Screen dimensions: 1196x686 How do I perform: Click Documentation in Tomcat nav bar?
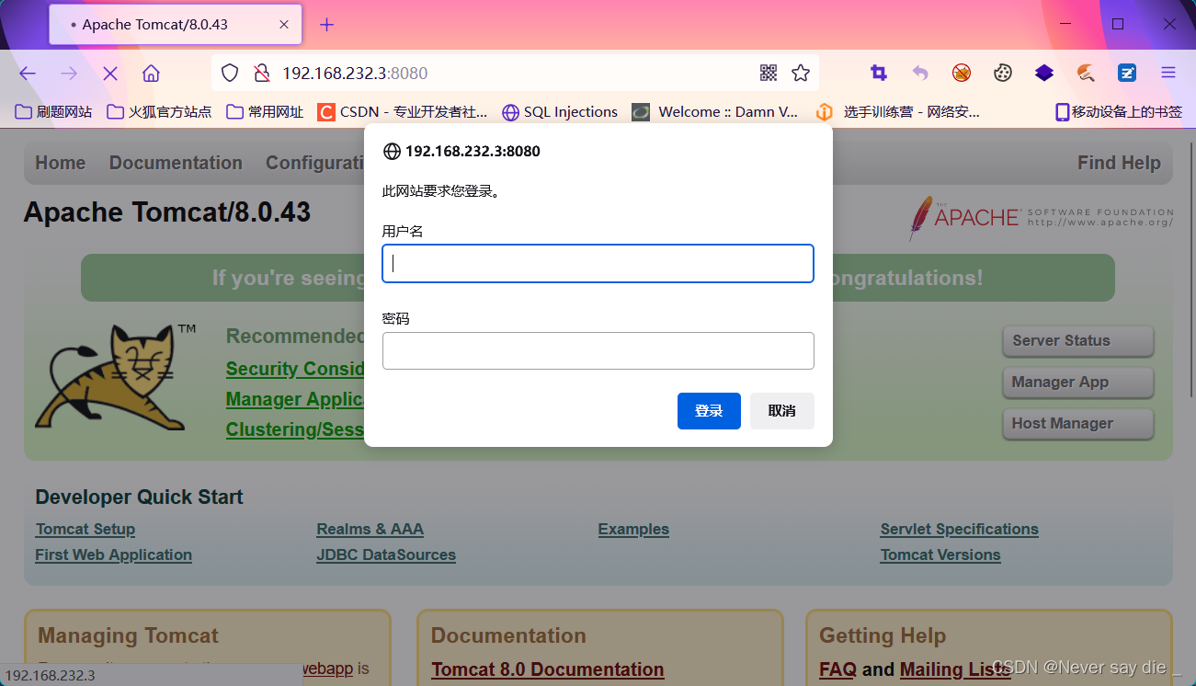coord(176,163)
